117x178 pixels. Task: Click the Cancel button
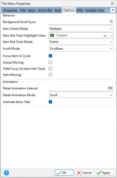[x=84, y=173]
